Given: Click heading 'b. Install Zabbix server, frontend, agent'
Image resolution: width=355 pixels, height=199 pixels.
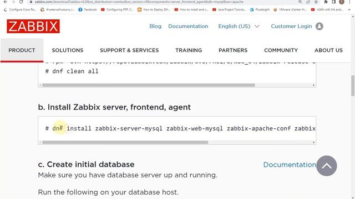Looking at the screenshot, I should click(x=114, y=107).
